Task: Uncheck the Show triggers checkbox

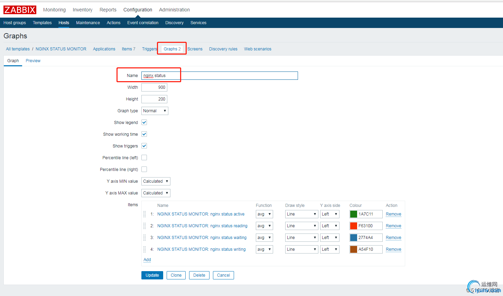Action: pyautogui.click(x=144, y=146)
